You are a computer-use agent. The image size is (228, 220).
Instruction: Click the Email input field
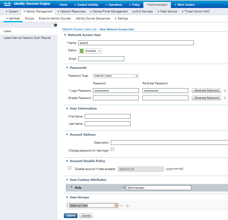click(x=101, y=59)
